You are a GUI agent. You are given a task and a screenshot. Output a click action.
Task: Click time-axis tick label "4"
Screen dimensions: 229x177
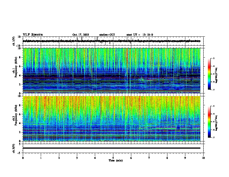tap(95, 158)
